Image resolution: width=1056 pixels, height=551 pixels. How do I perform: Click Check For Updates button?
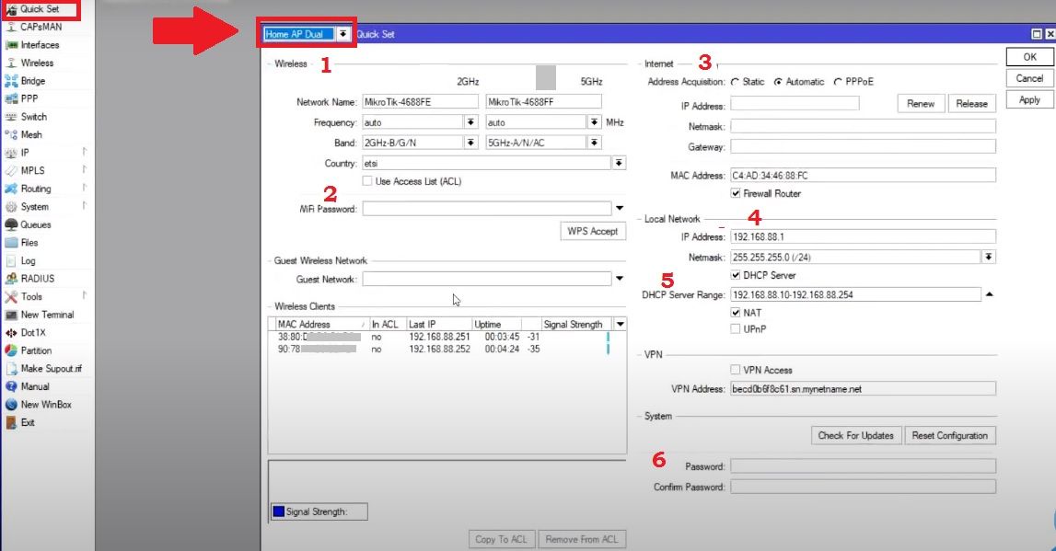856,436
